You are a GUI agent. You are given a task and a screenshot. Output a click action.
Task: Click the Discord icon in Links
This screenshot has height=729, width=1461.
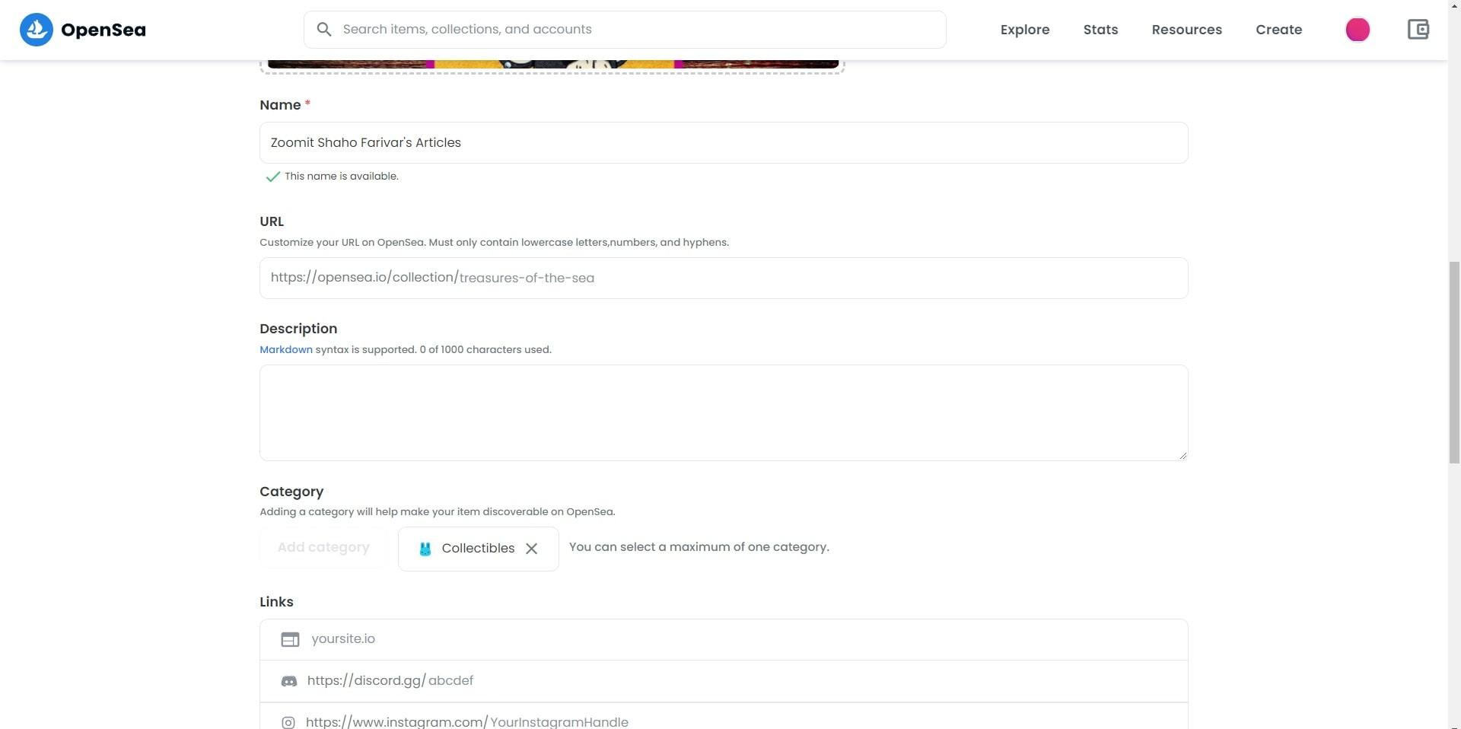(289, 682)
